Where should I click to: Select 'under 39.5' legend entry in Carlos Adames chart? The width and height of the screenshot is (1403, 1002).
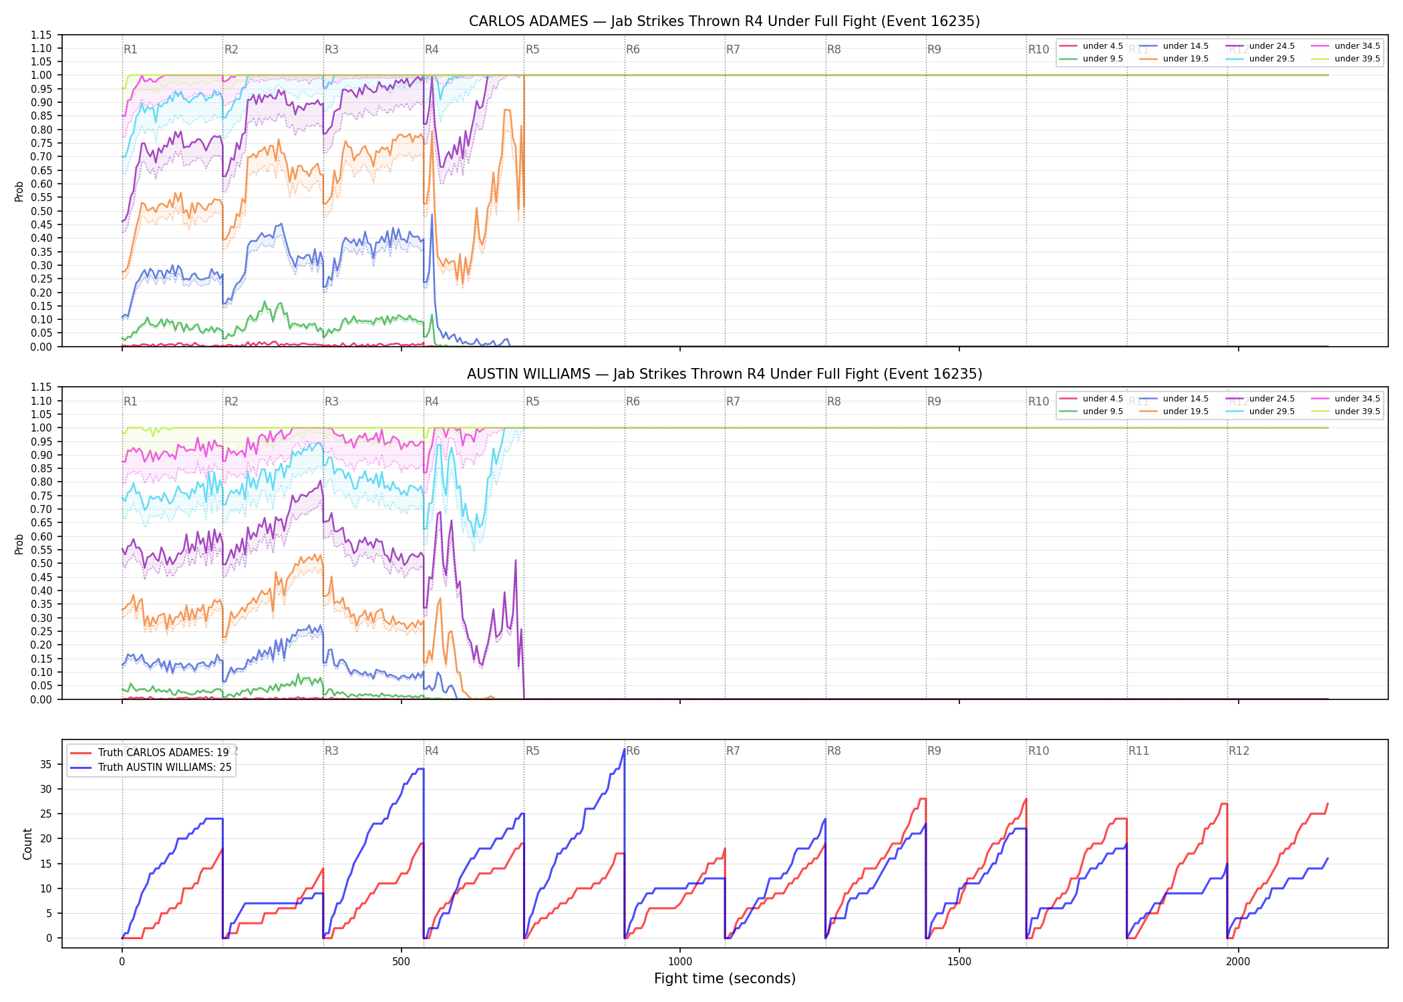click(x=1346, y=59)
